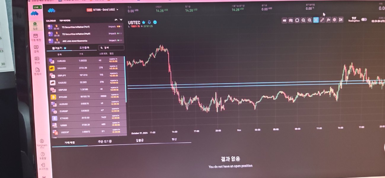Toggle the highlighted crosshair mode button
Viewport: 385px width, 178px height.
(316, 20)
